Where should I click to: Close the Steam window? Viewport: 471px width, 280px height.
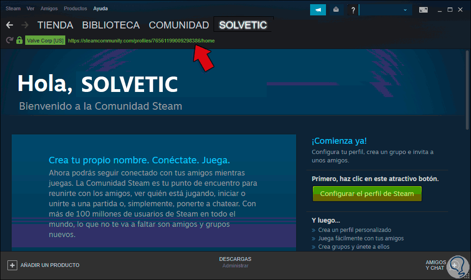point(460,10)
